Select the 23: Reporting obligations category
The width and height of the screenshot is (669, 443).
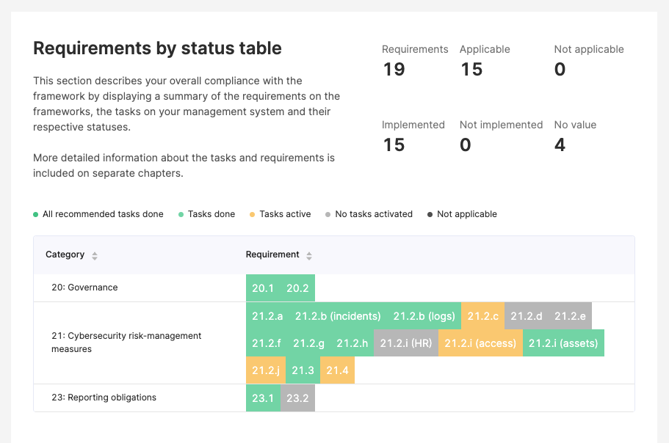(x=104, y=398)
